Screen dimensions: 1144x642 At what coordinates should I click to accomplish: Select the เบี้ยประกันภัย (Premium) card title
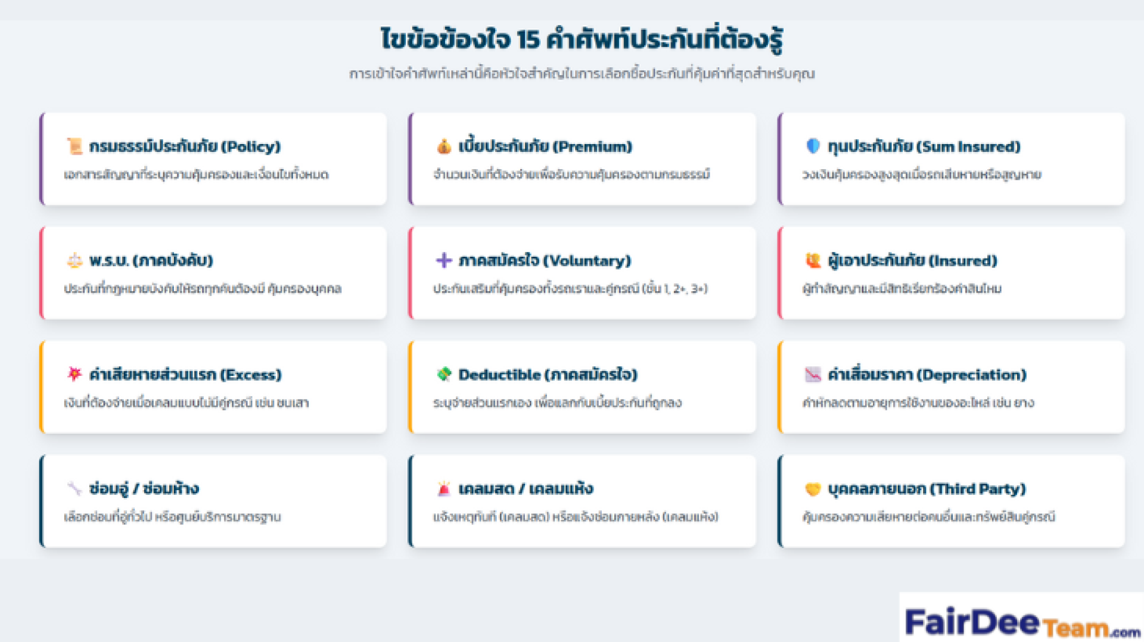(545, 147)
